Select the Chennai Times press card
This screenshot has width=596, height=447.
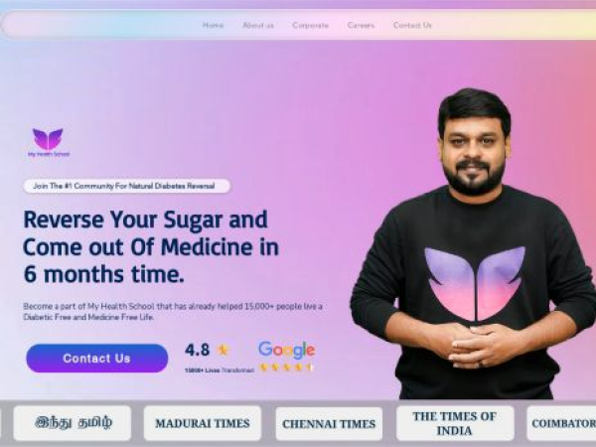point(329,424)
